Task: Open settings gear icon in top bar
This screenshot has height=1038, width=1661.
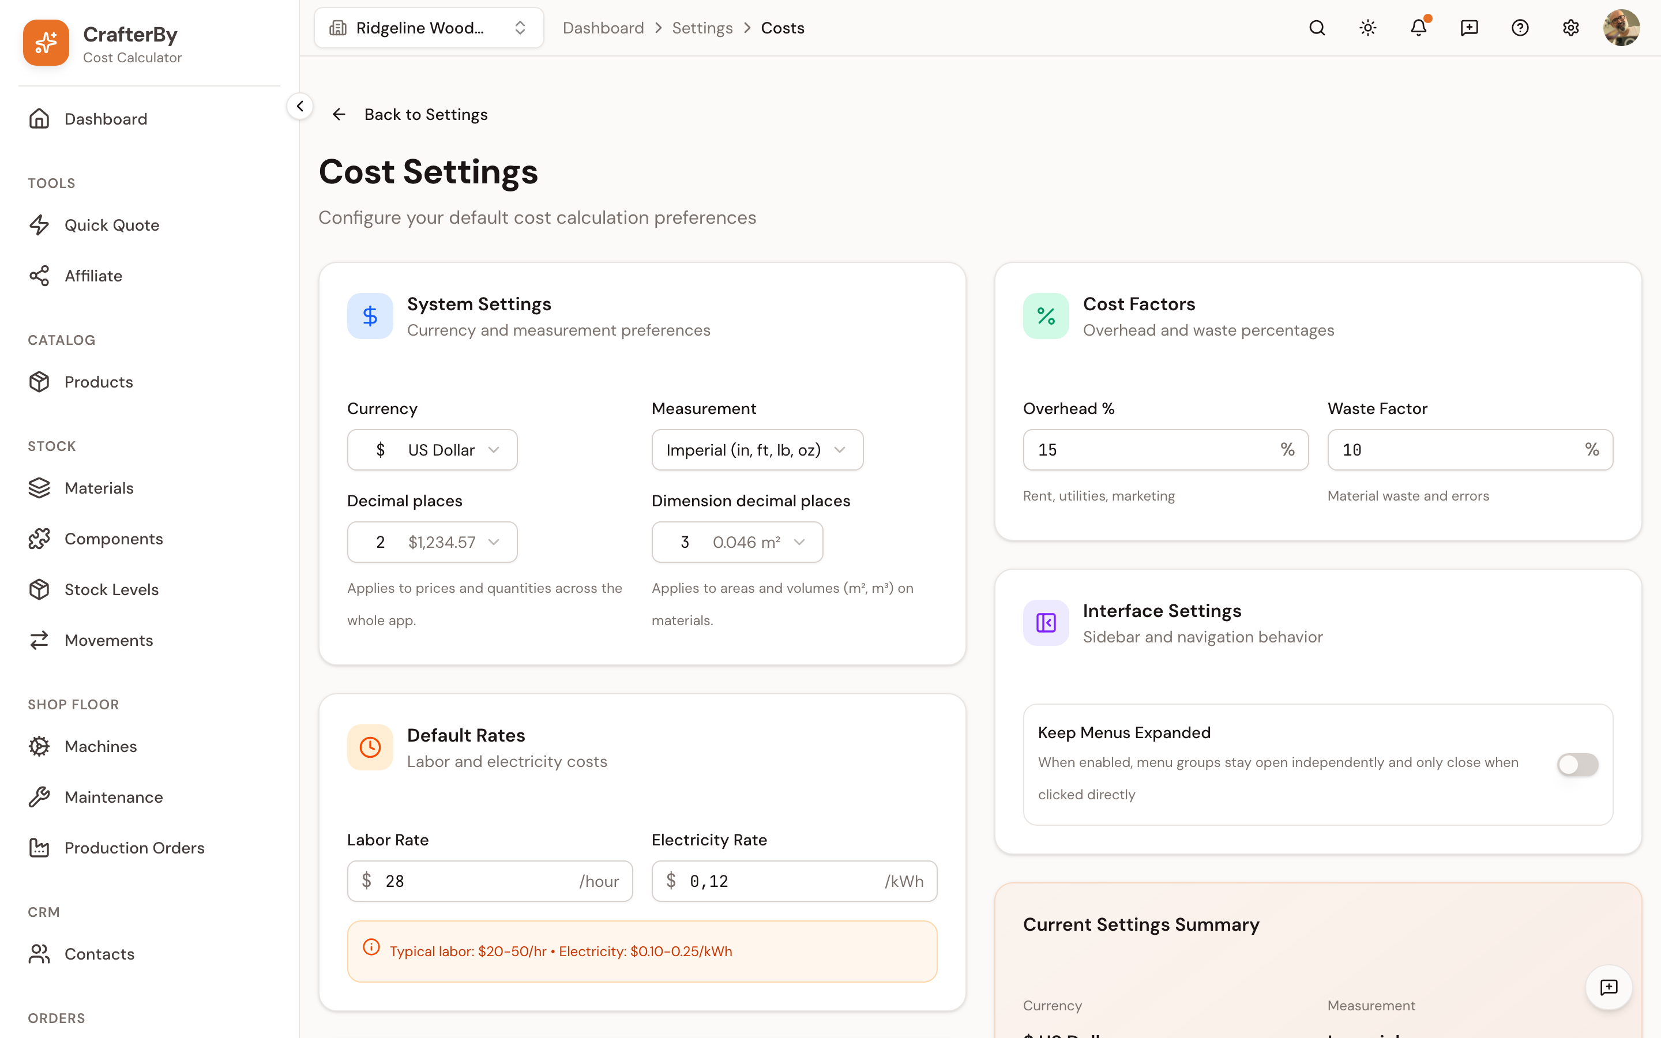Action: point(1570,28)
